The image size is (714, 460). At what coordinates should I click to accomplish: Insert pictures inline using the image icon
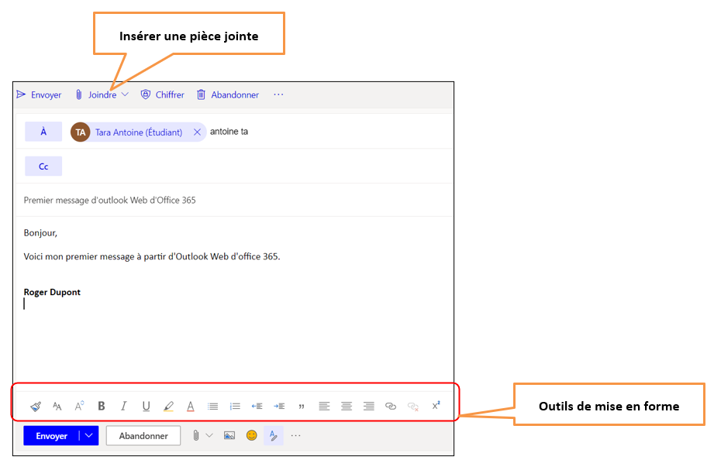pos(229,435)
